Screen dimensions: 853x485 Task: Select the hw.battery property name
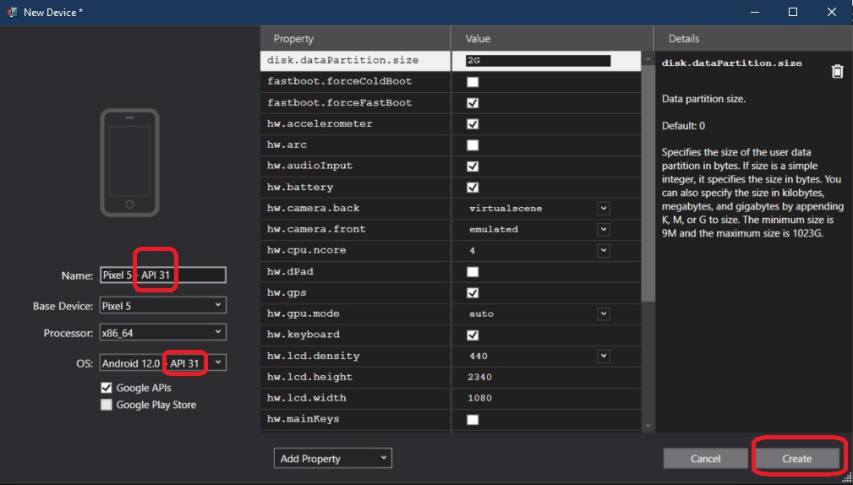[x=300, y=187]
